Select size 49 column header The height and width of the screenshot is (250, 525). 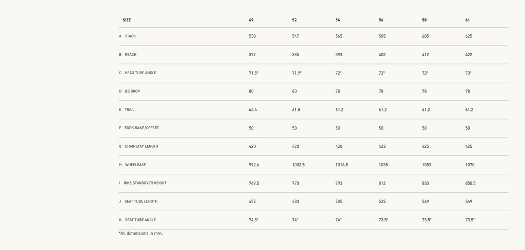point(251,20)
